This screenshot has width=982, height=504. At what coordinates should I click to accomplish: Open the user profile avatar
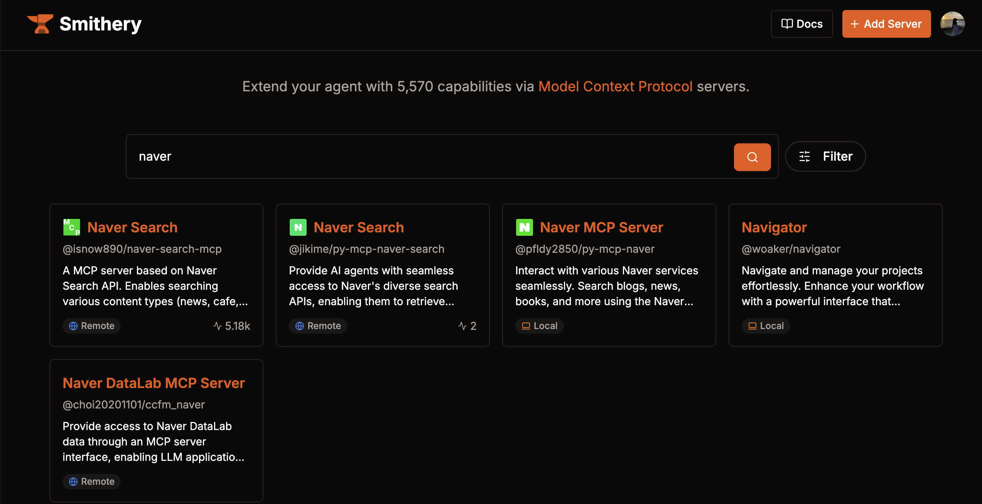pos(953,24)
